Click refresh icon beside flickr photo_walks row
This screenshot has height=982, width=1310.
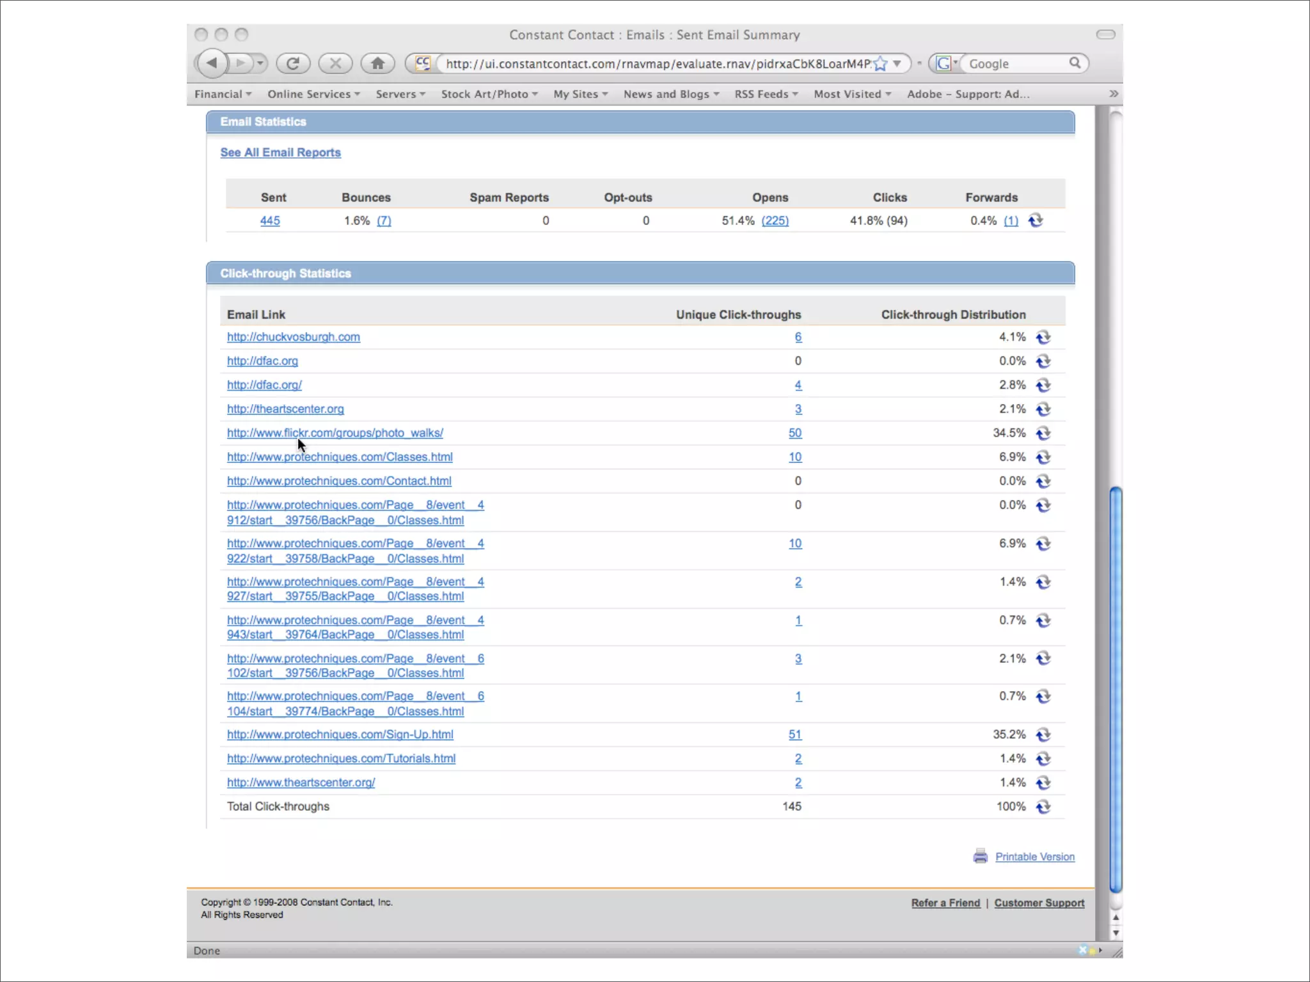click(1043, 433)
